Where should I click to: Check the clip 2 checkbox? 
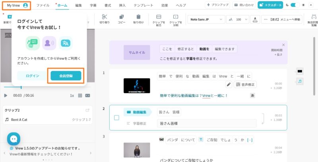click(x=116, y=117)
